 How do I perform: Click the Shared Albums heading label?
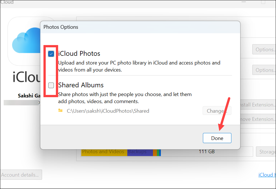[x=81, y=85]
